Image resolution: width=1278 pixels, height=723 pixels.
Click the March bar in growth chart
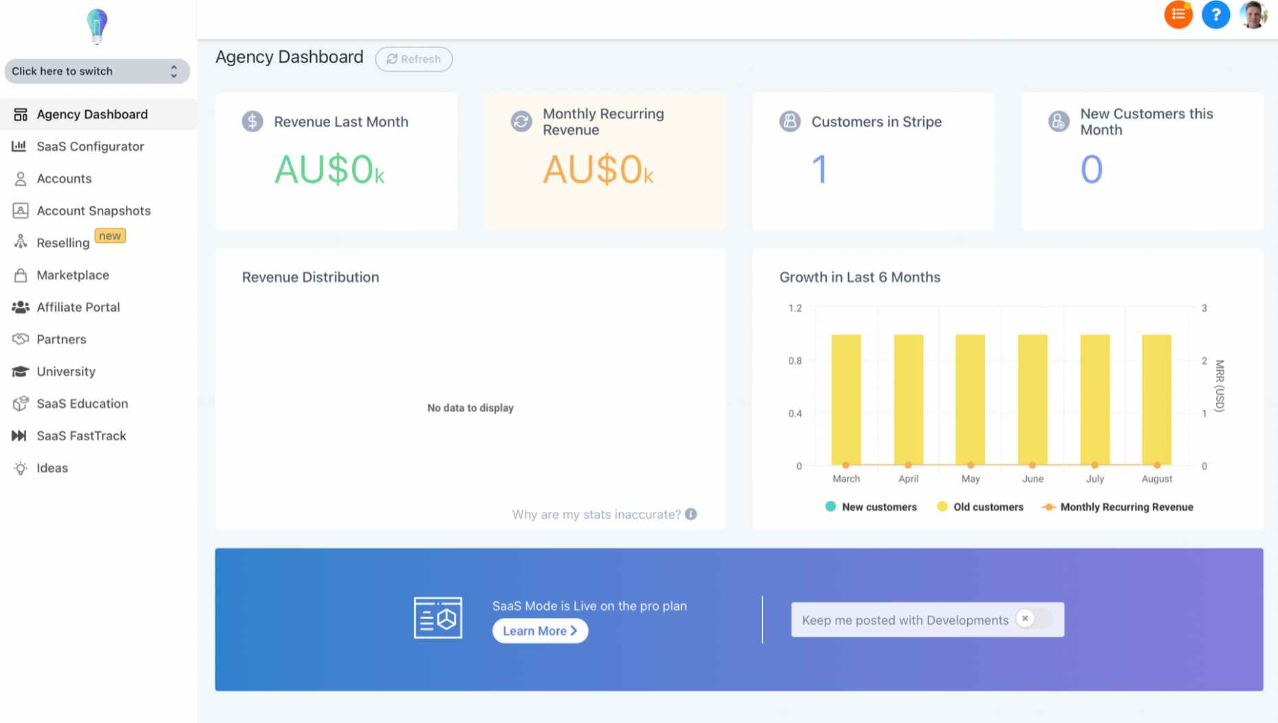pos(846,400)
